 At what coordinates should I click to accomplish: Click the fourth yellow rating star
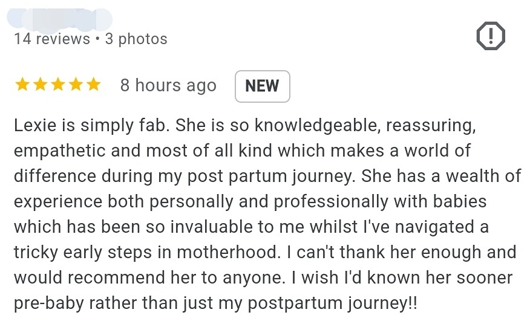(76, 85)
